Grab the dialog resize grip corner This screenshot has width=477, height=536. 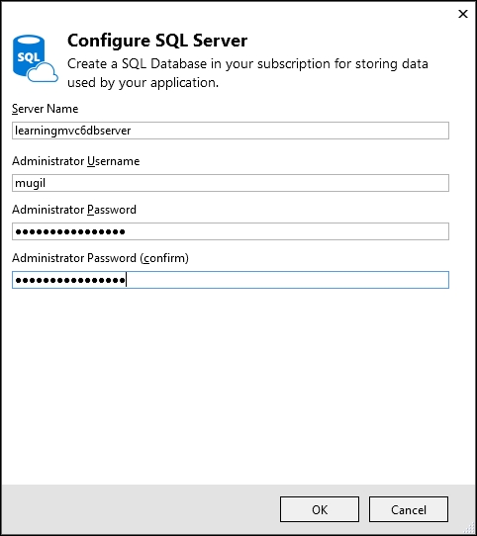(x=470, y=529)
